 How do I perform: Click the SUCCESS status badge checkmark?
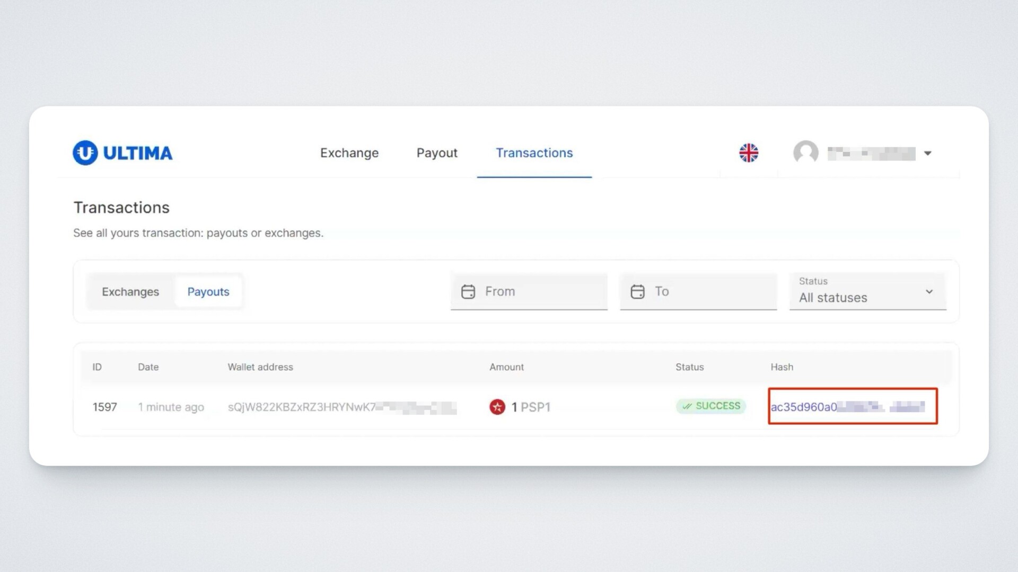coord(687,406)
